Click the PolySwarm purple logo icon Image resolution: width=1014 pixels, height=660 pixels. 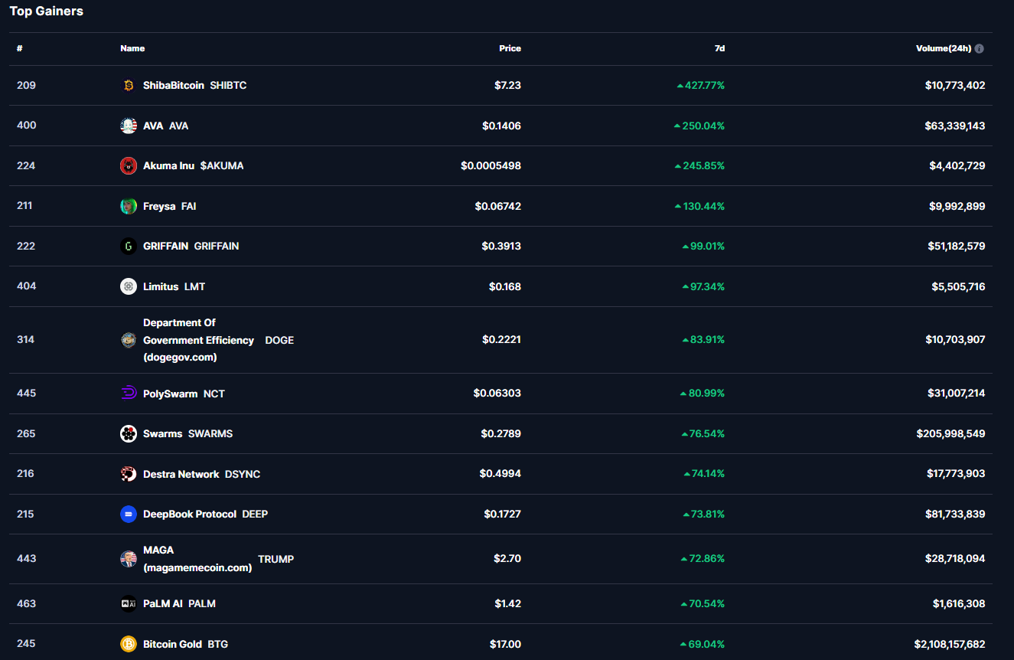129,394
